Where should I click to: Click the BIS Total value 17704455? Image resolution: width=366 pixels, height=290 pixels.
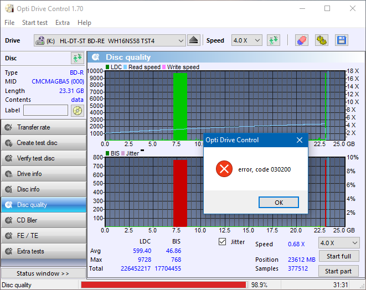(168, 268)
